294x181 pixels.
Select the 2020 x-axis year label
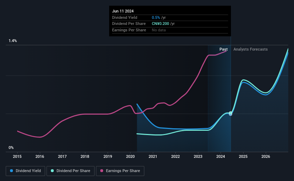click(x=130, y=156)
